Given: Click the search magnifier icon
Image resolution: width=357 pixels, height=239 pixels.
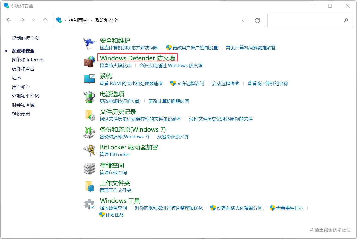Looking at the screenshot, I should (x=346, y=20).
